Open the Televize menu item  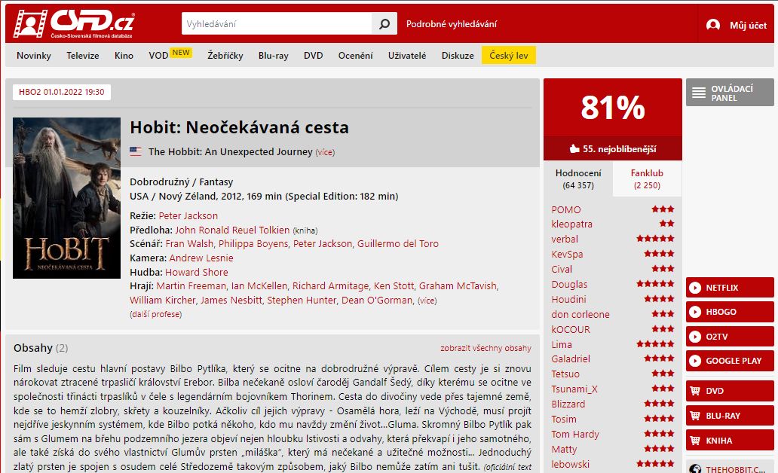click(x=83, y=56)
